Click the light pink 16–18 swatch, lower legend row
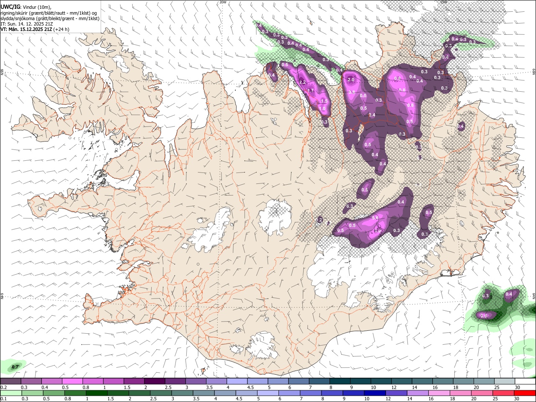Screen dimensions: 536x402 click(x=439, y=393)
